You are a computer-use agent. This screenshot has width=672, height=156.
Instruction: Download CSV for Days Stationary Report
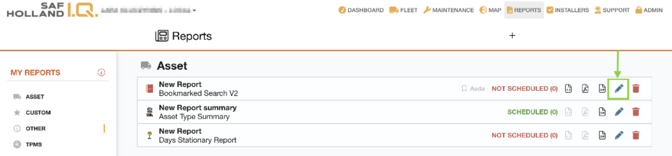coord(602,135)
